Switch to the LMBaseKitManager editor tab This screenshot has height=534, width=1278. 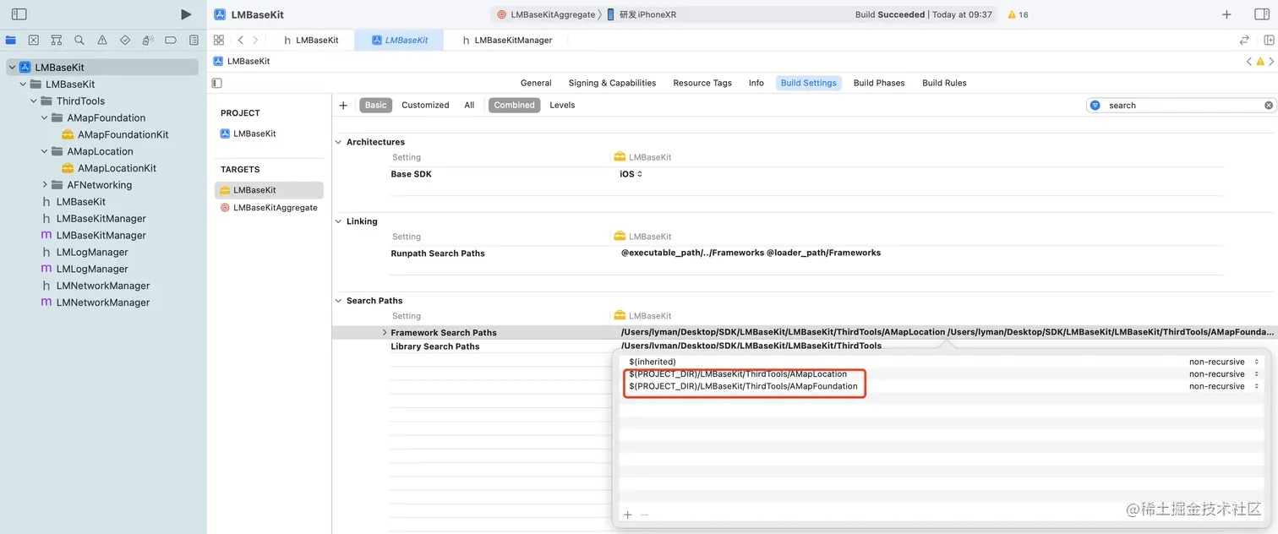[x=507, y=40]
